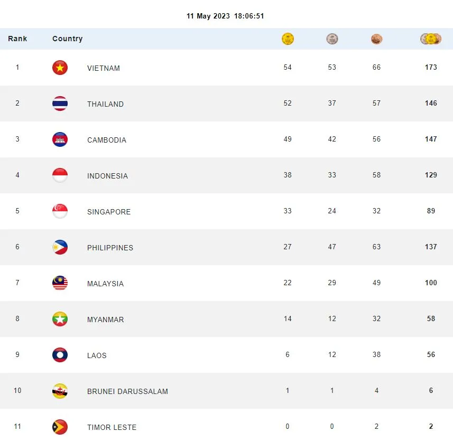Click the date and time stamp
The width and height of the screenshot is (453, 441).
pos(225,16)
